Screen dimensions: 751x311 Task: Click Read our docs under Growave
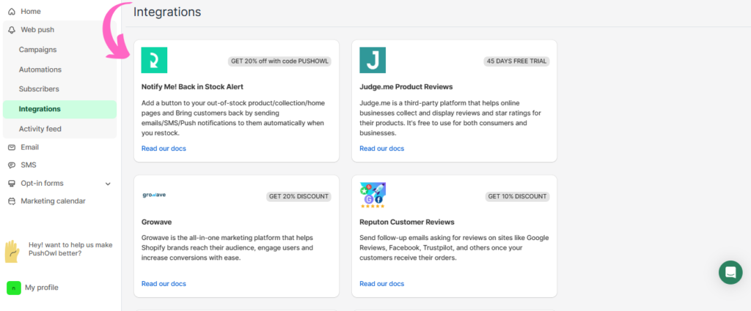tap(164, 284)
